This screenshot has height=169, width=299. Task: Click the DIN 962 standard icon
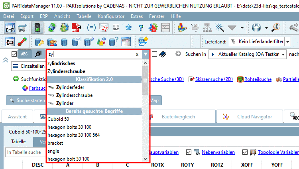(116, 28)
